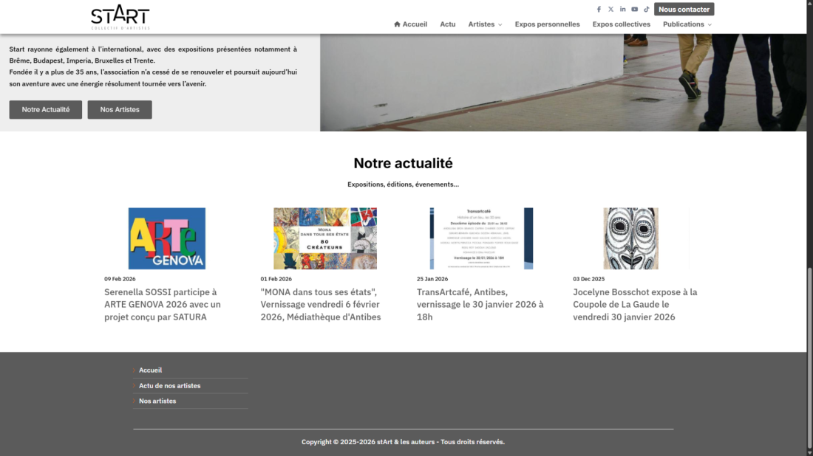Click the stArt collectif logo
Image resolution: width=813 pixels, height=456 pixels.
coord(120,17)
